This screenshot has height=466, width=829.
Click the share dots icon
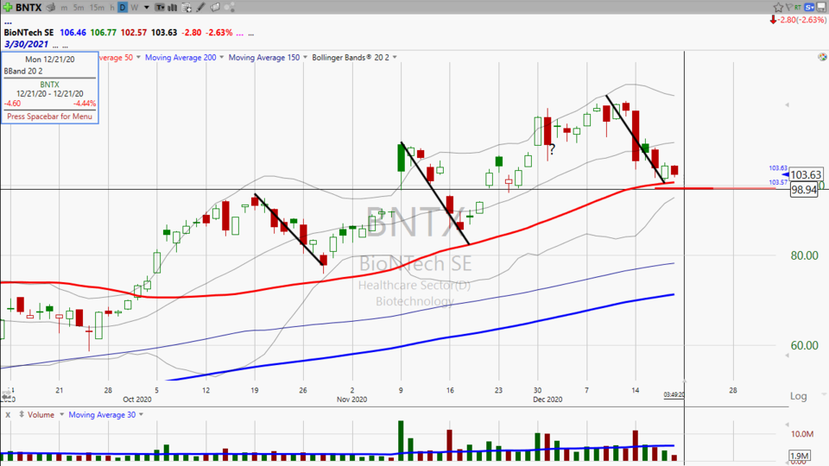point(230,8)
